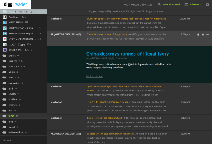Image resolution: width=212 pixels, height=144 pixels.
Task: Expand the science folder arrow
Action: click(3, 105)
